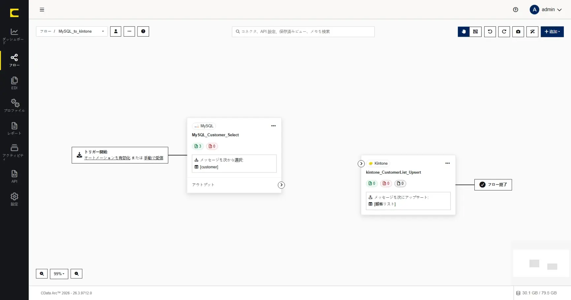
Task: Click the Kintone red error count 0
Action: pyautogui.click(x=386, y=183)
